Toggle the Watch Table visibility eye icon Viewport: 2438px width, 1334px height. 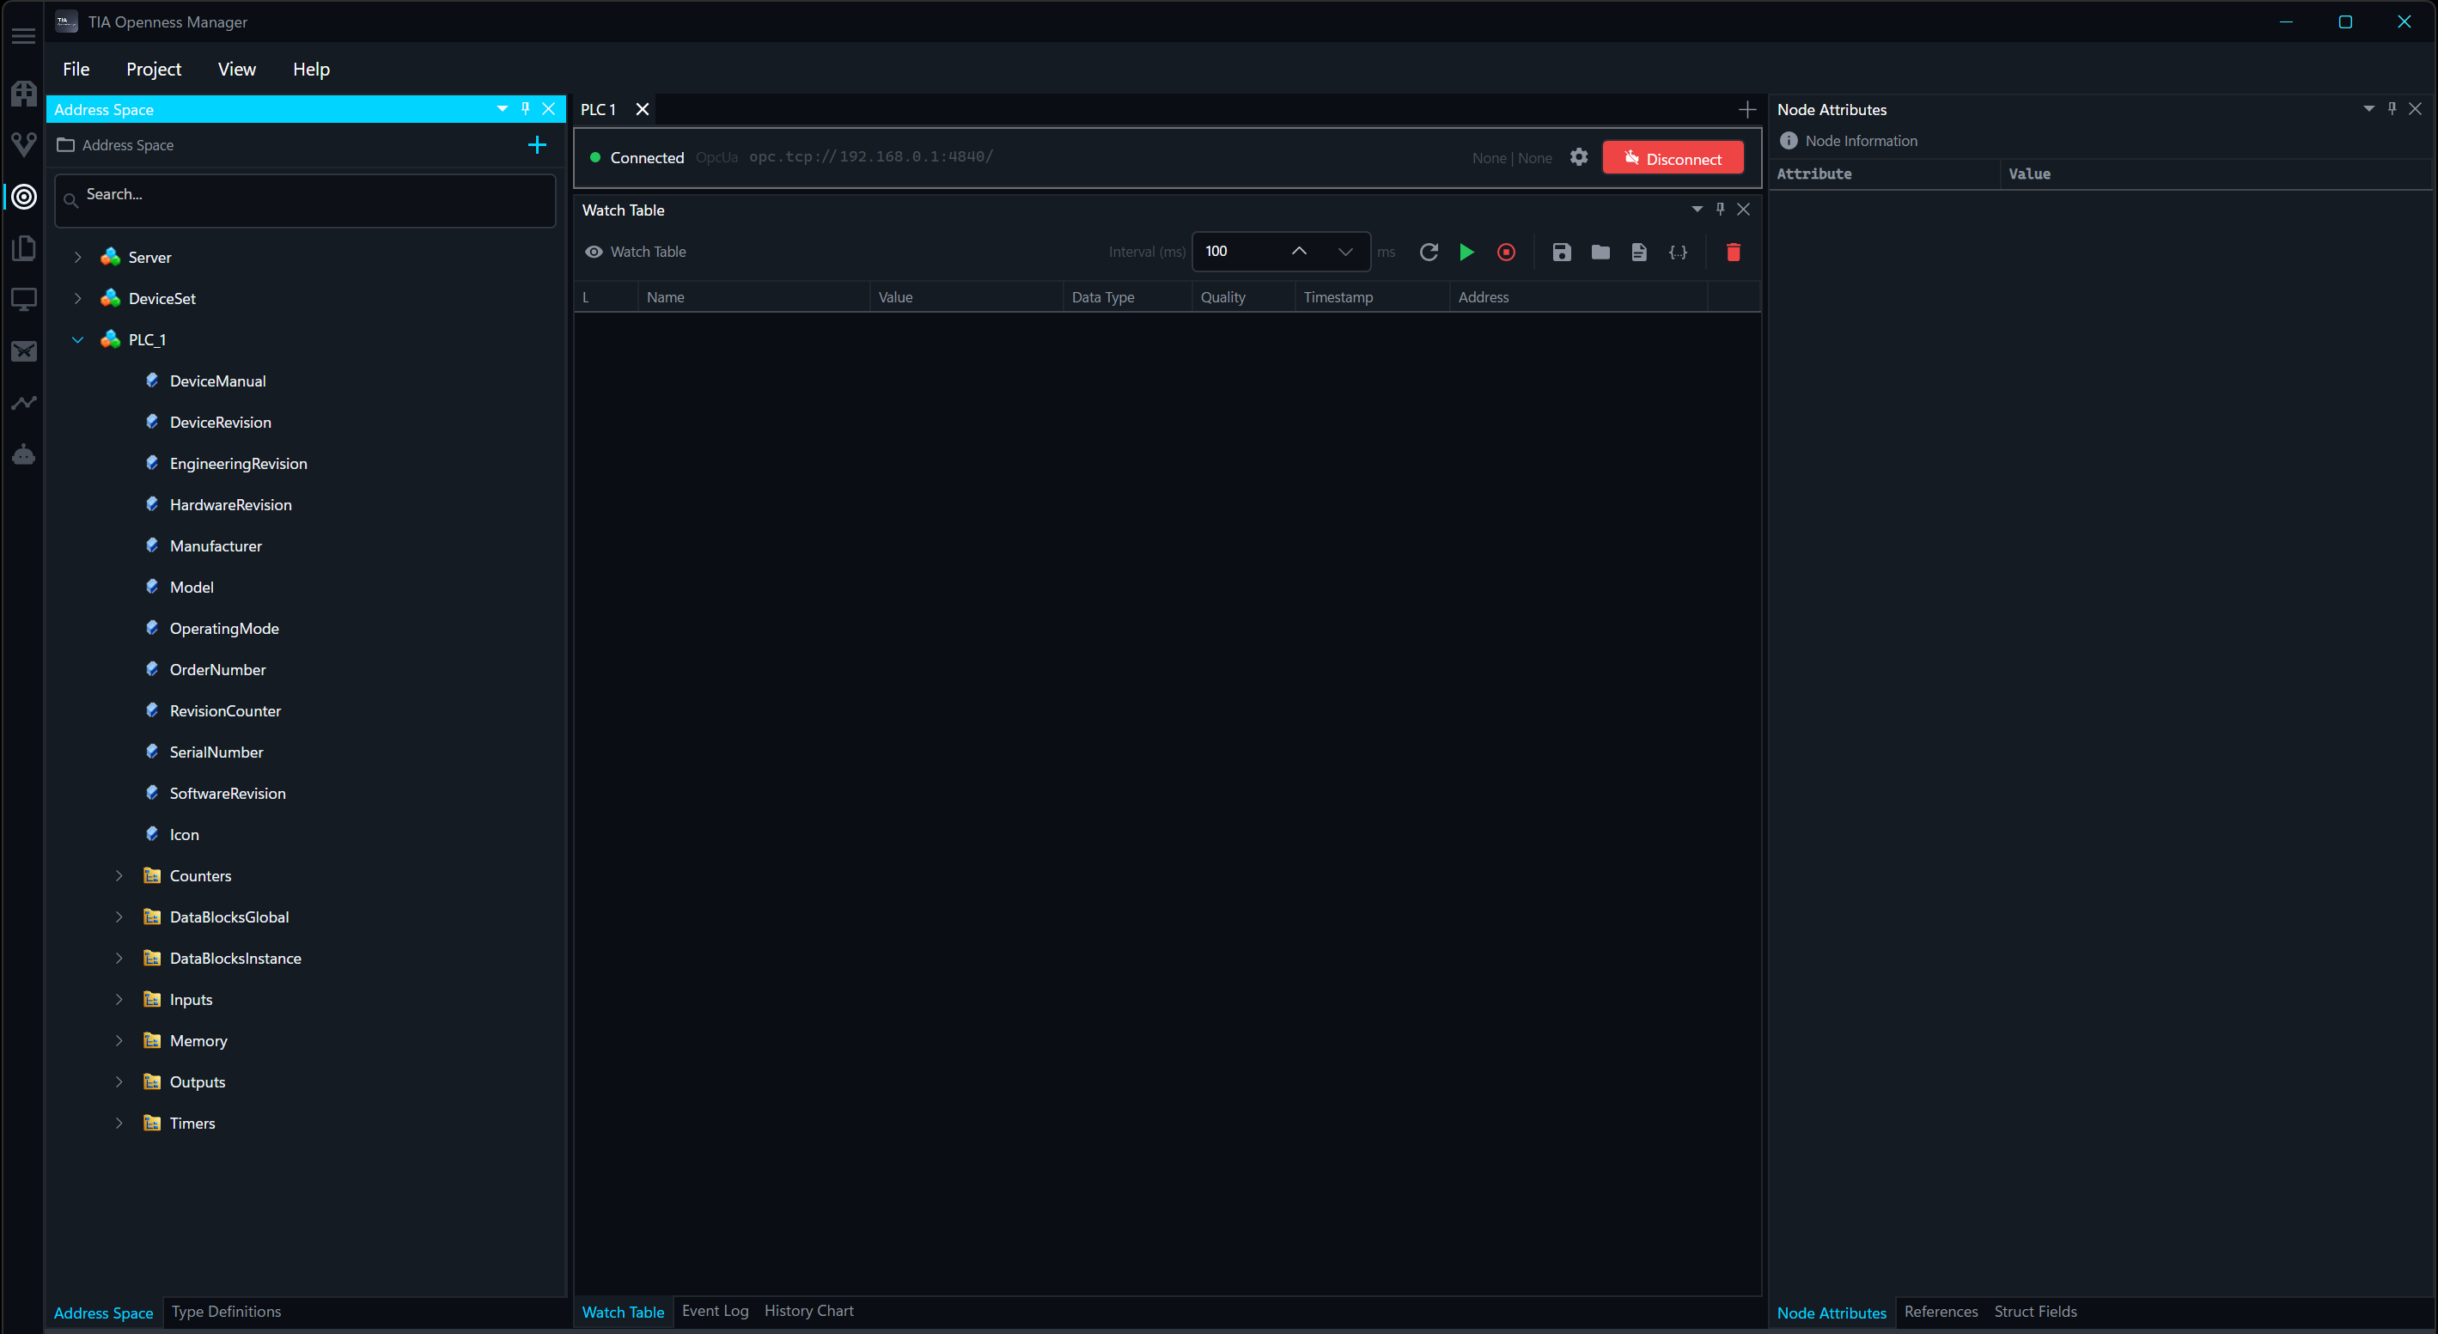click(x=594, y=252)
